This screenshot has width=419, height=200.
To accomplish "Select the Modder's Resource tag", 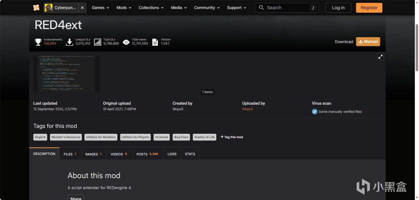I will coord(66,137).
